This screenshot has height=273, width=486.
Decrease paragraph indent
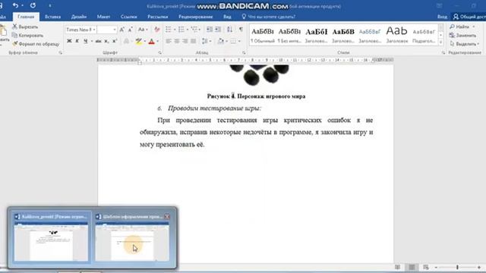210,30
